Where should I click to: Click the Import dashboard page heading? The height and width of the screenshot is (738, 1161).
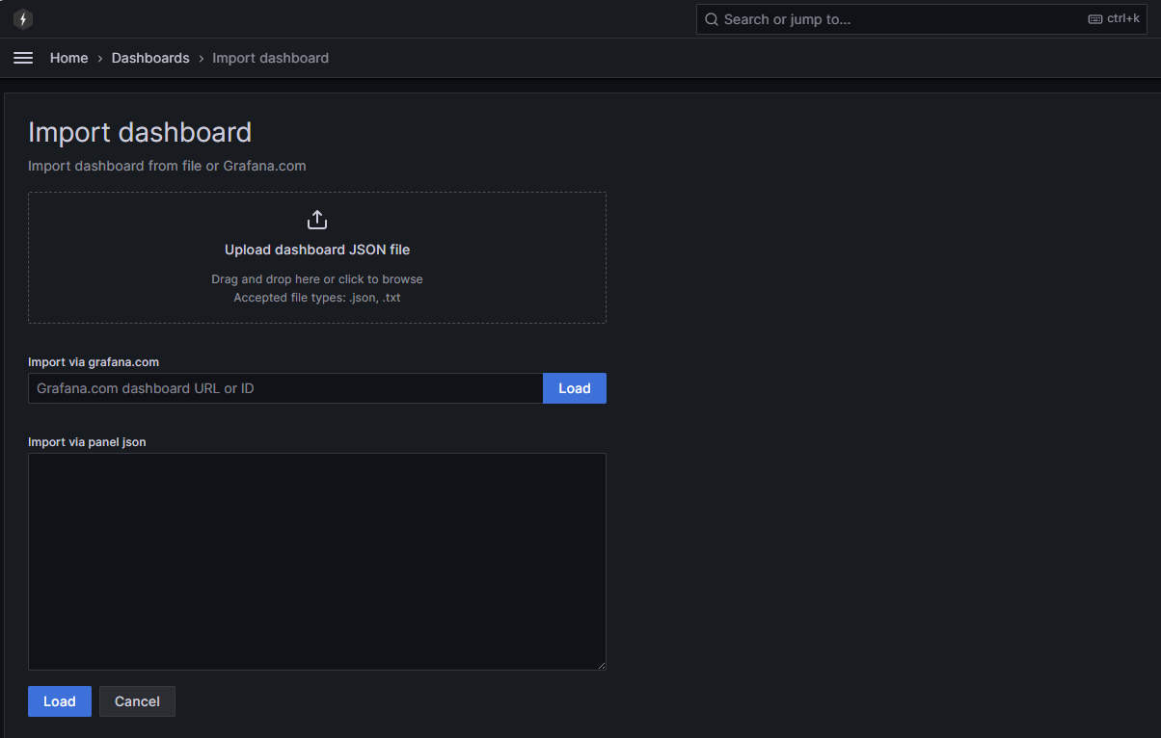tap(140, 132)
